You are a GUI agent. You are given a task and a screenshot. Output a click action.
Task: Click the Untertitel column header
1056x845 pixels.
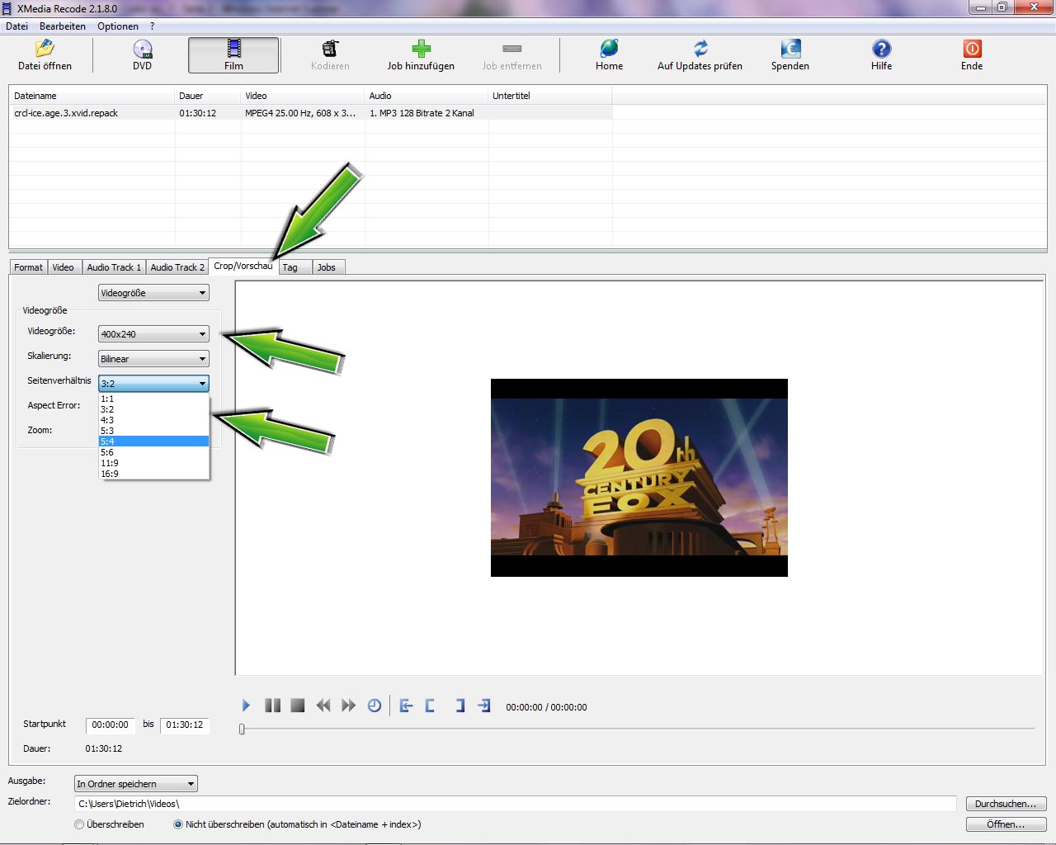point(550,96)
